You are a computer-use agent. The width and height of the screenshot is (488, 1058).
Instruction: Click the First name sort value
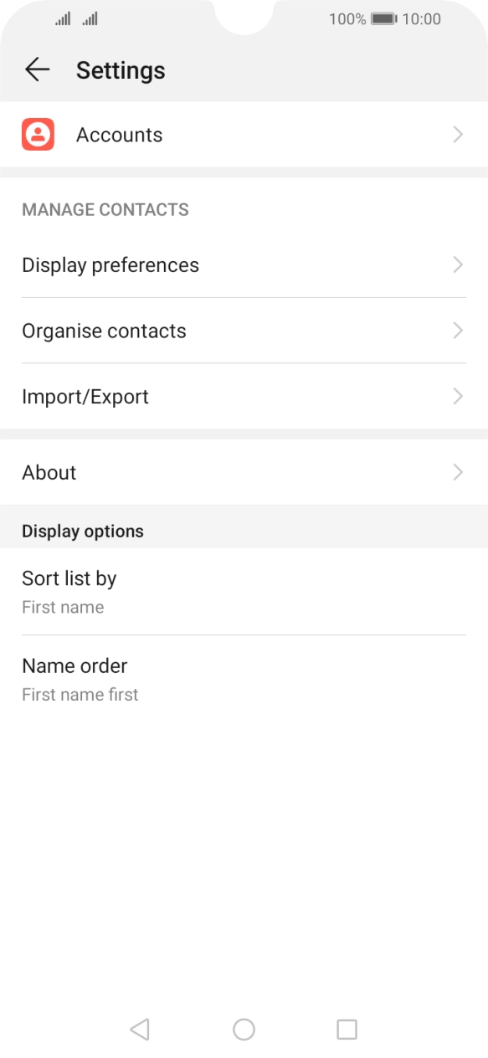click(63, 607)
